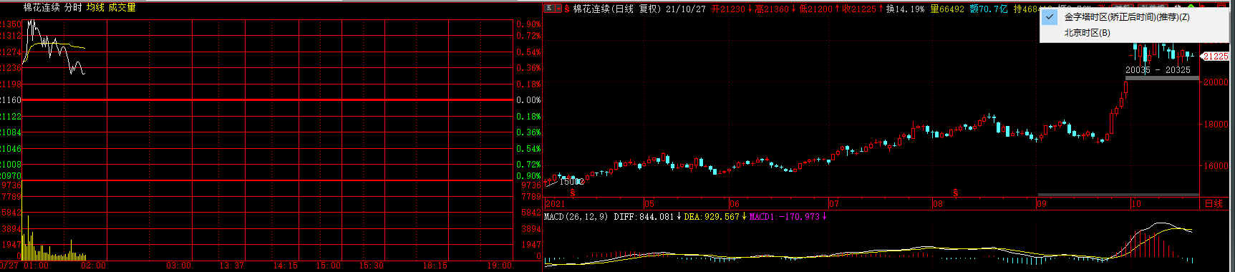The width and height of the screenshot is (1235, 272).
Task: Click the 19:00 time axis label
Action: (499, 266)
